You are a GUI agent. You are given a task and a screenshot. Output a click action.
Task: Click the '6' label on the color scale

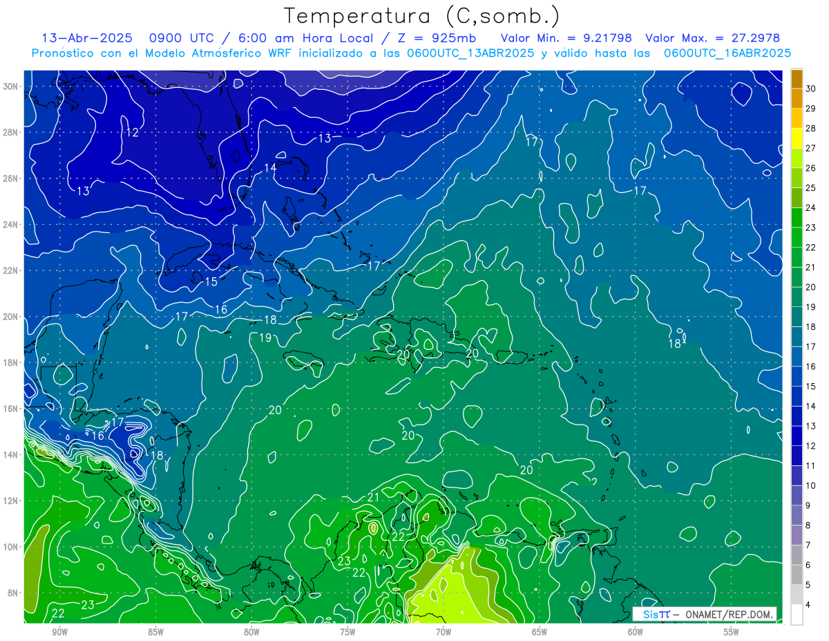coord(808,565)
